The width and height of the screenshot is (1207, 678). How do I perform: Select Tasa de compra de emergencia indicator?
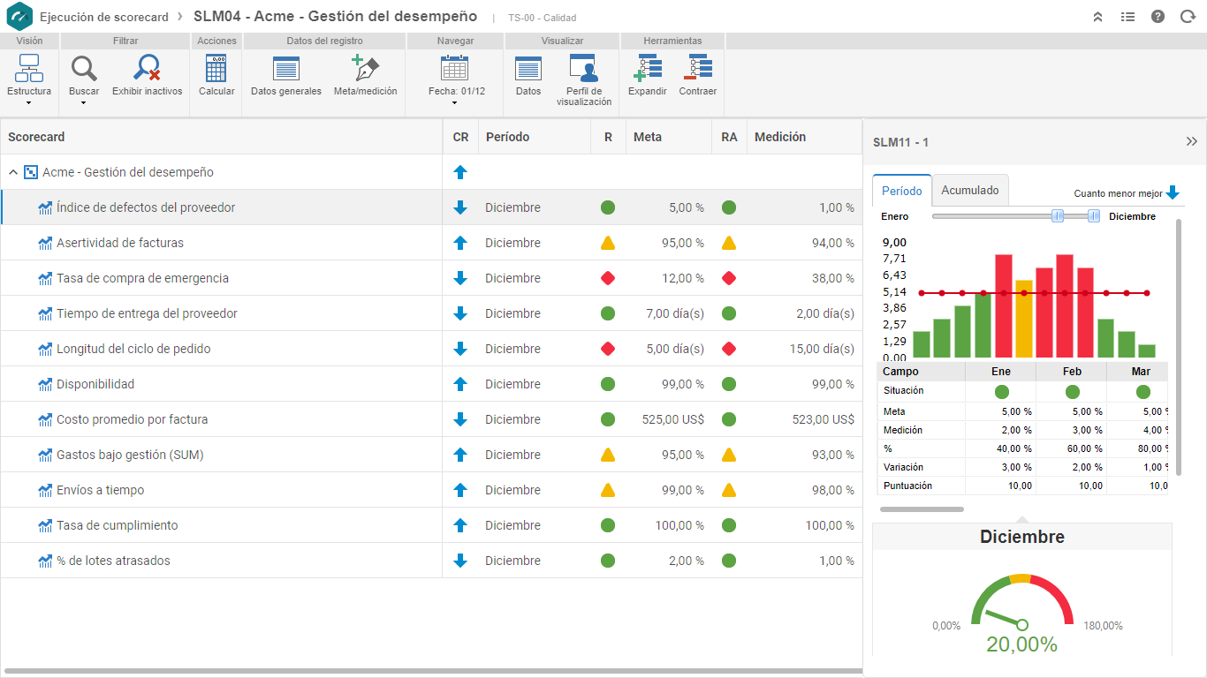coord(143,278)
